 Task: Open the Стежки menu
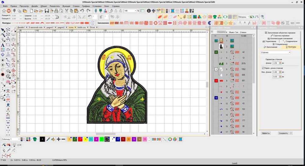pos(76,6)
